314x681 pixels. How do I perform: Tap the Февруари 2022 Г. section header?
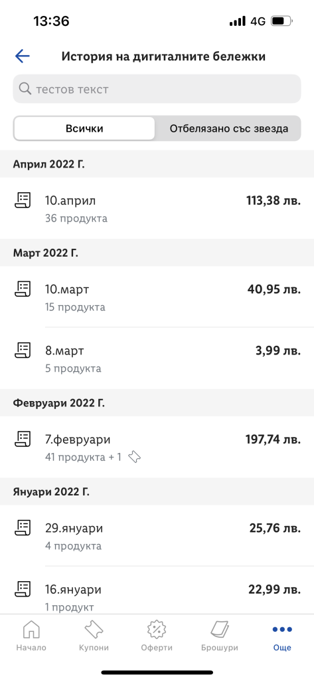[x=157, y=403]
